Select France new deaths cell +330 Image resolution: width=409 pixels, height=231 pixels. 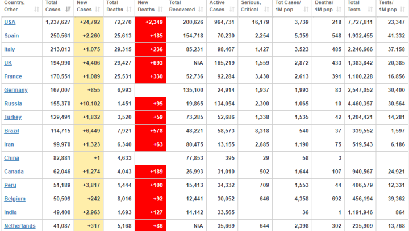(x=151, y=76)
